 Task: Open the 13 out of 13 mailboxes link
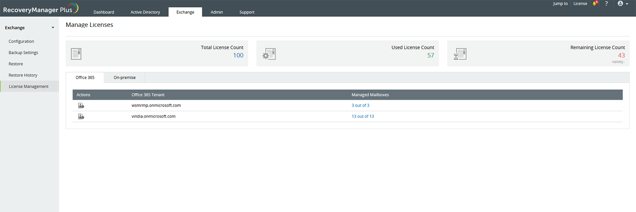363,116
